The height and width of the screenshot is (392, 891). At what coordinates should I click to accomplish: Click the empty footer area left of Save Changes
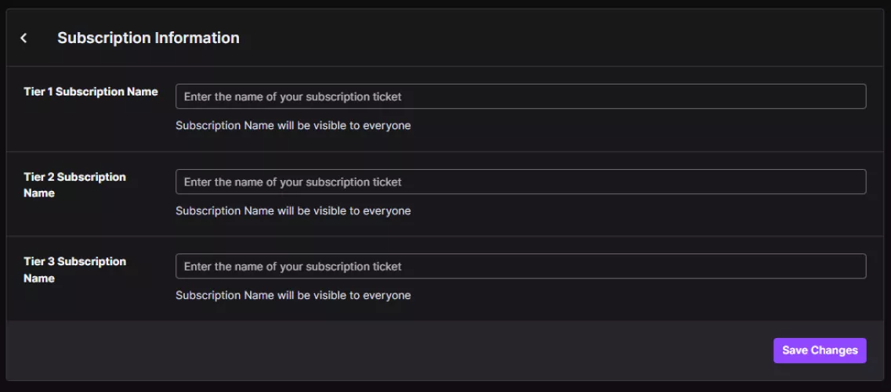[x=392, y=351]
